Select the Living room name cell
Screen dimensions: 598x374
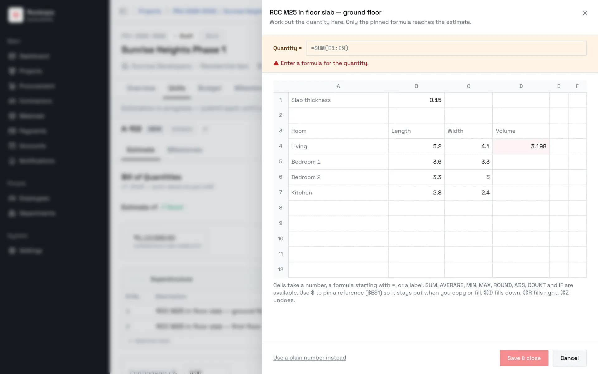click(338, 146)
